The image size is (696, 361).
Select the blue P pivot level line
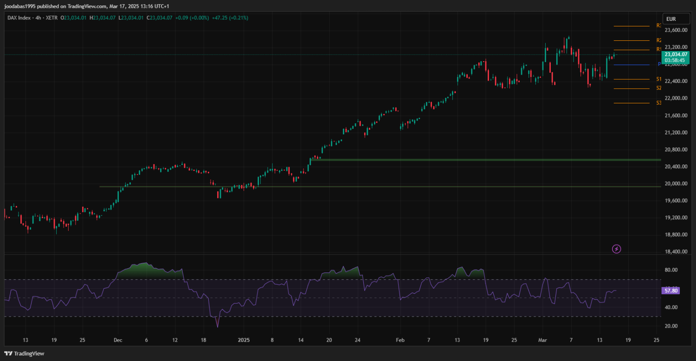tap(631, 65)
